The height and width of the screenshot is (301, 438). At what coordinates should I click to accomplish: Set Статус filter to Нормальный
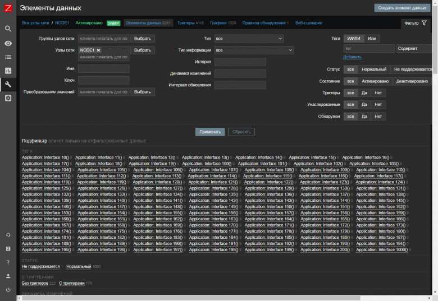[373, 69]
